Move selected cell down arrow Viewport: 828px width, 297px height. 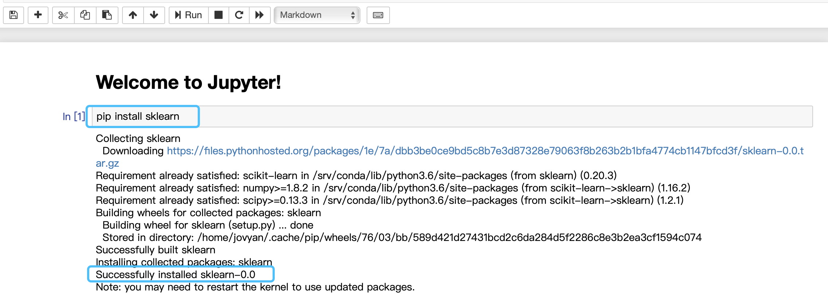coord(154,15)
